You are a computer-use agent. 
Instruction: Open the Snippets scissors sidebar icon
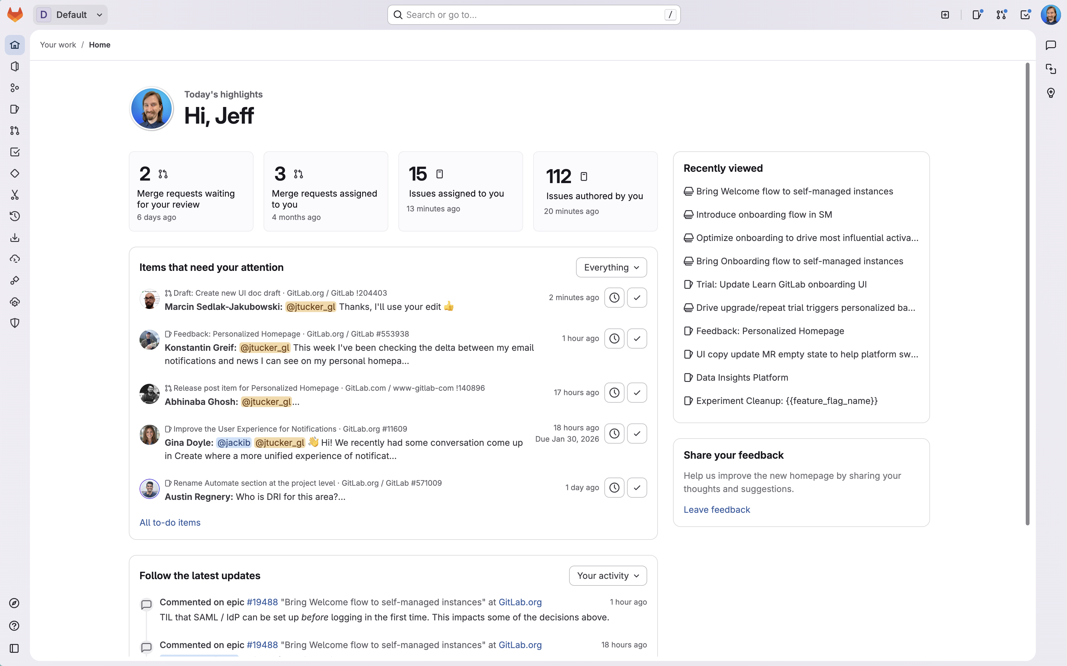[x=14, y=195]
